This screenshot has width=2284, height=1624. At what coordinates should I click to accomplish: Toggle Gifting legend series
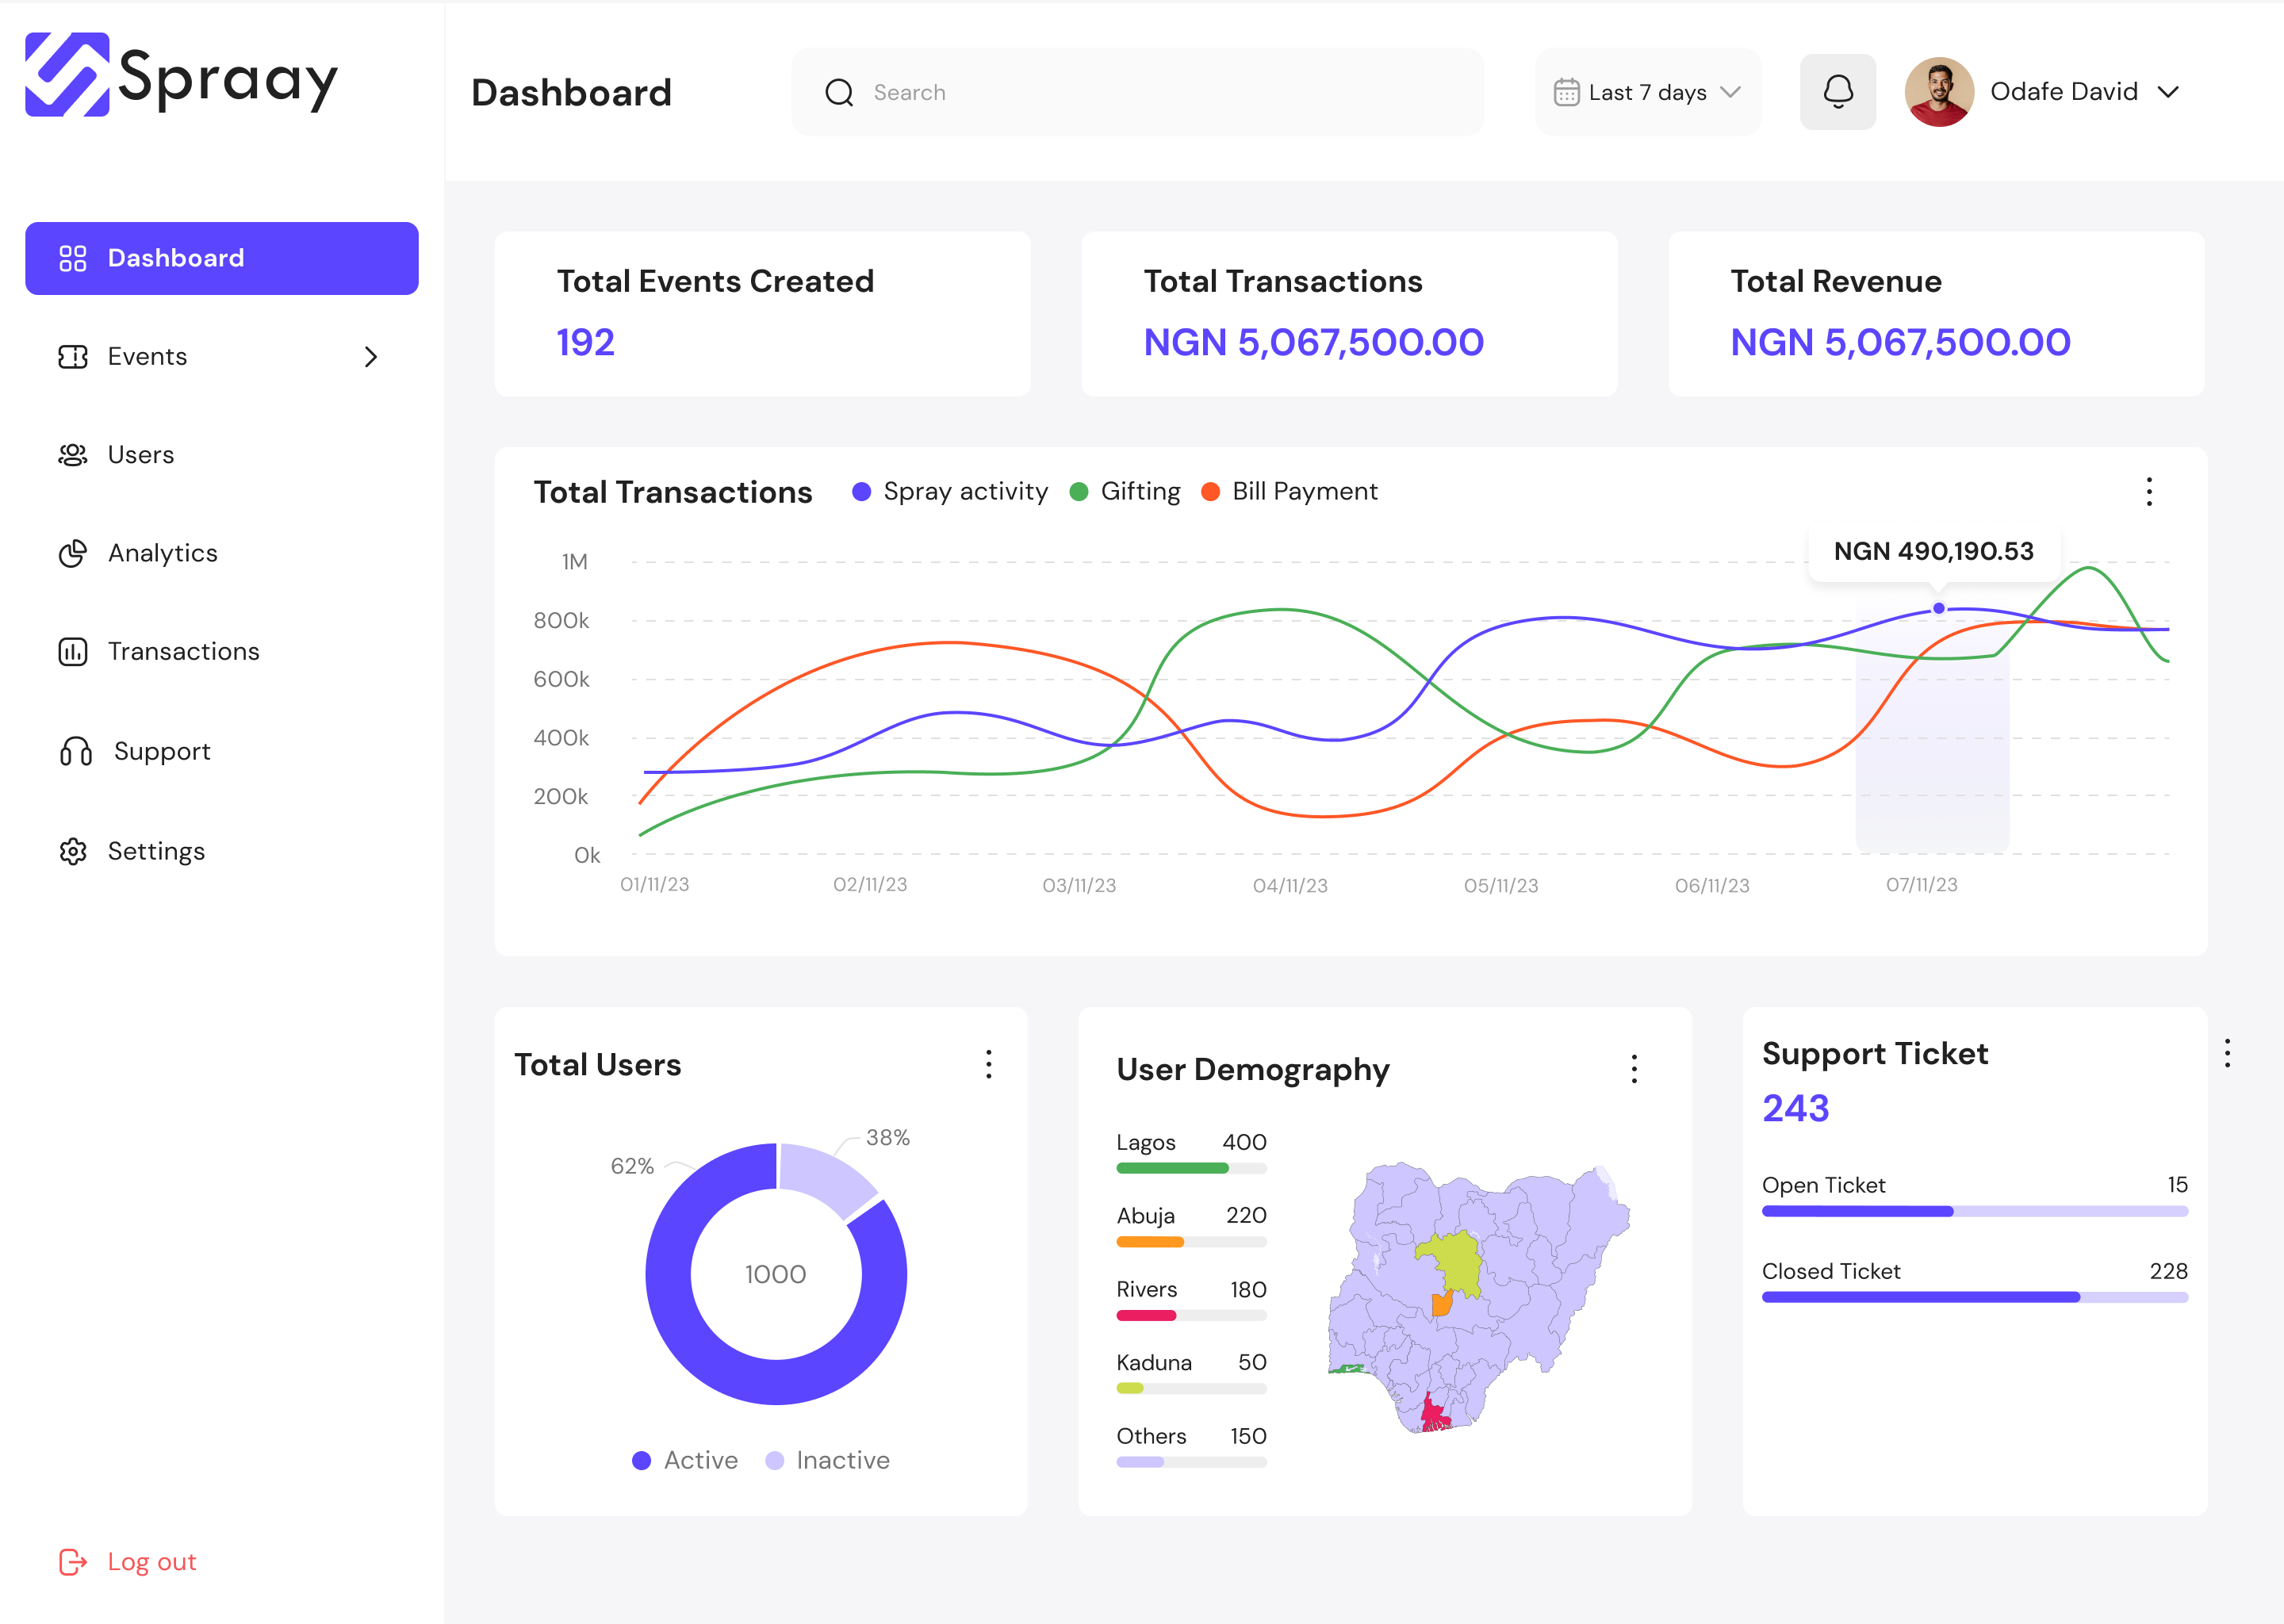(x=1124, y=491)
